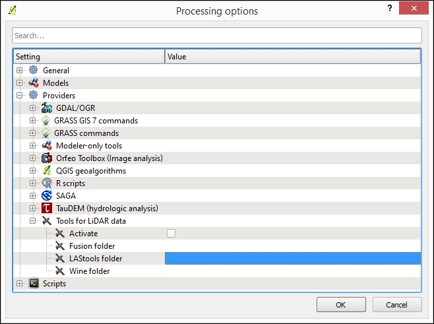Select the 'LAStools folder' row text

click(96, 259)
